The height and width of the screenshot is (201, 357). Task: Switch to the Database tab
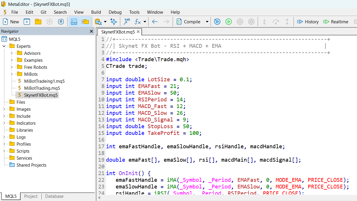click(54, 196)
